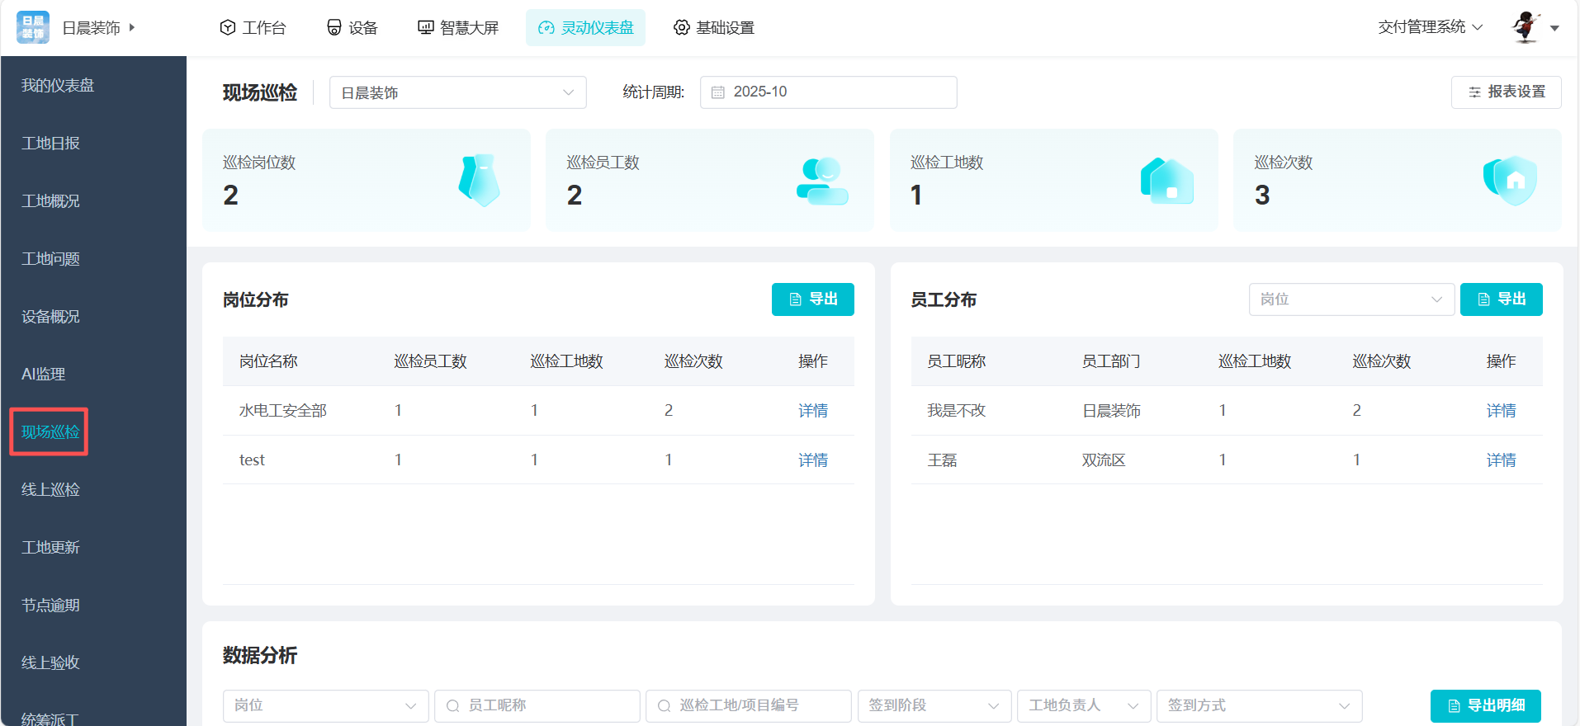Click the 巡检工地数 house icon
Screen dimensions: 1580x726
click(x=1166, y=181)
